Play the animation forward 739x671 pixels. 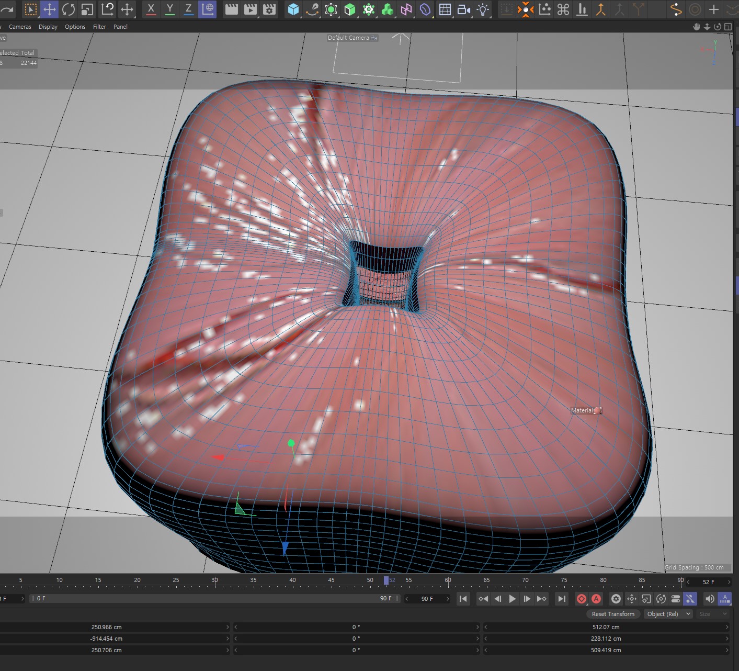tap(513, 599)
